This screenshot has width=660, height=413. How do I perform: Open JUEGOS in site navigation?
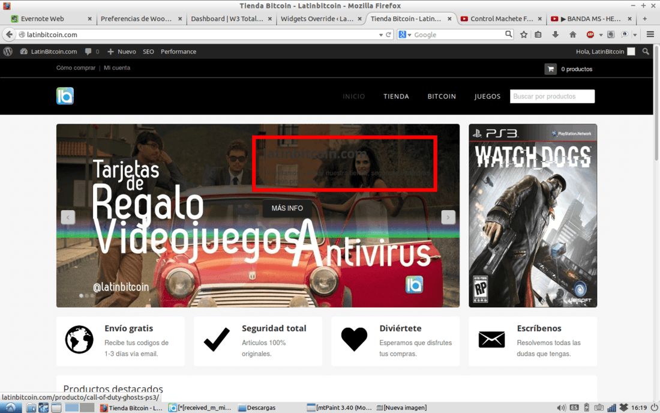tap(487, 96)
